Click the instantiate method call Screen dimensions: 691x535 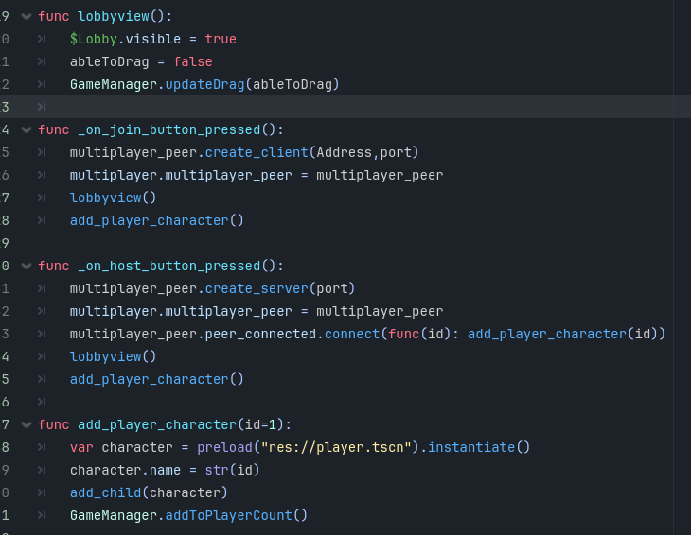click(471, 447)
